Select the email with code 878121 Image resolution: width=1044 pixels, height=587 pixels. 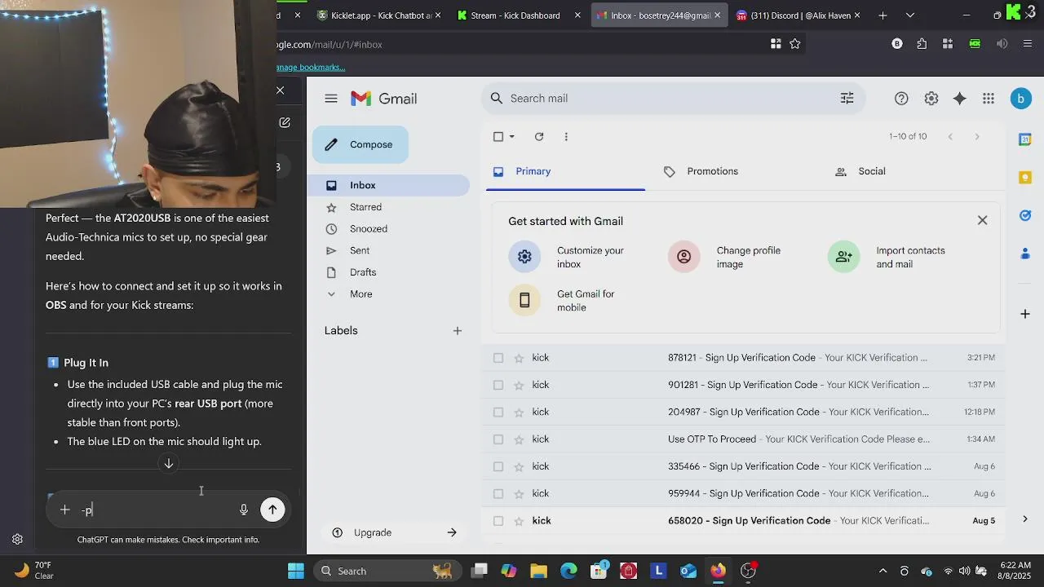pyautogui.click(x=498, y=358)
